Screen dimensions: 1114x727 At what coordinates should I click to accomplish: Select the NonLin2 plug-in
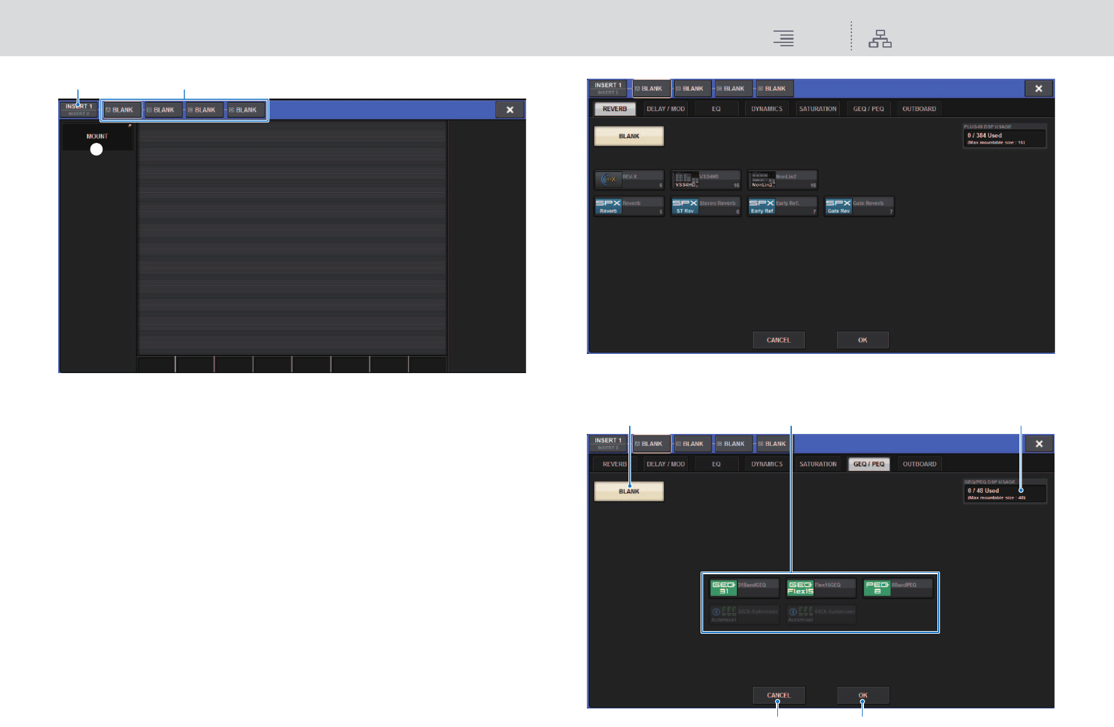click(x=783, y=179)
